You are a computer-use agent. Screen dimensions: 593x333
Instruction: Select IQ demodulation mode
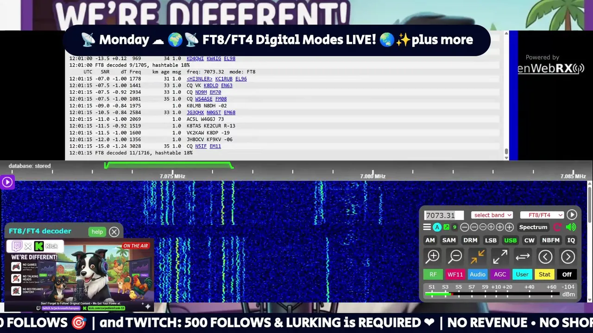pos(571,240)
